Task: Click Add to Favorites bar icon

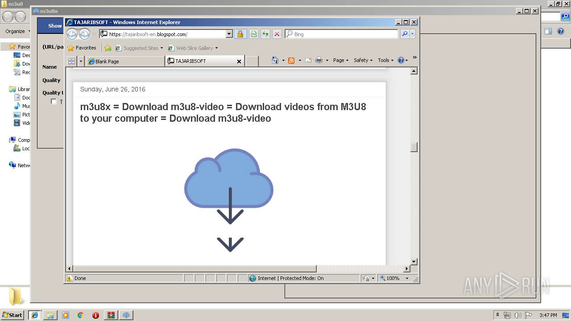Action: pos(108,48)
